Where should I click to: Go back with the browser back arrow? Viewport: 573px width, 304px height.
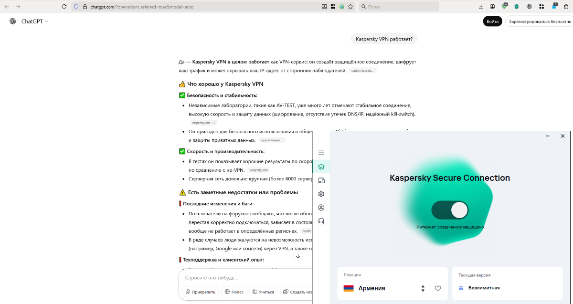click(x=7, y=7)
